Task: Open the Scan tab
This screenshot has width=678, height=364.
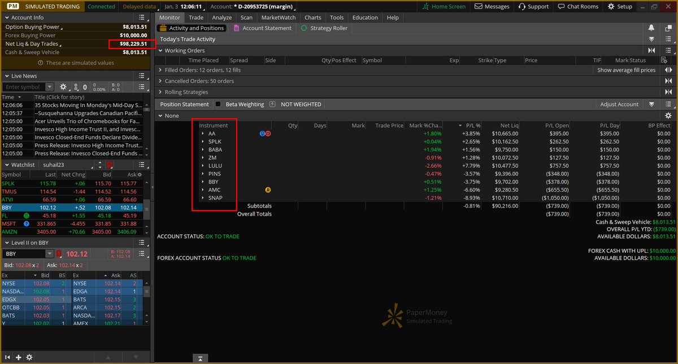Action: 246,17
